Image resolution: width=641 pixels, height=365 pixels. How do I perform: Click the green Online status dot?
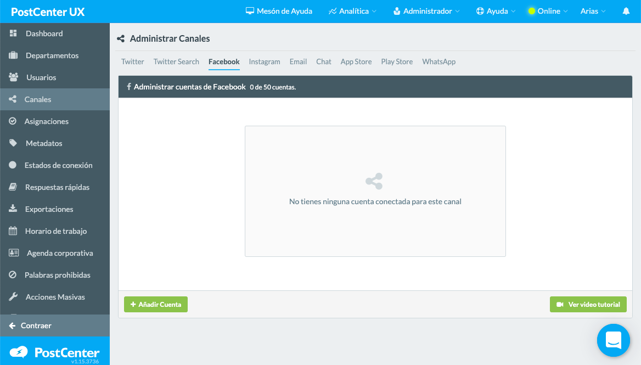[531, 11]
